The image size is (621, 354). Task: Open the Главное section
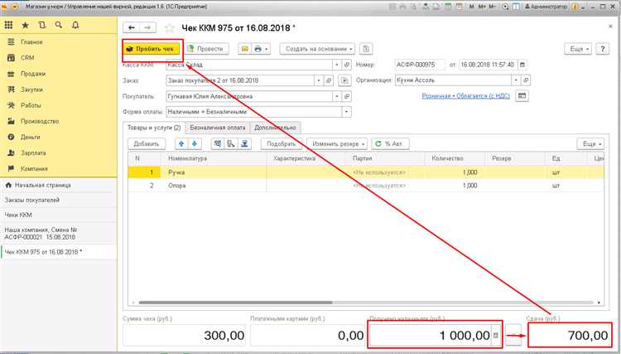59,42
